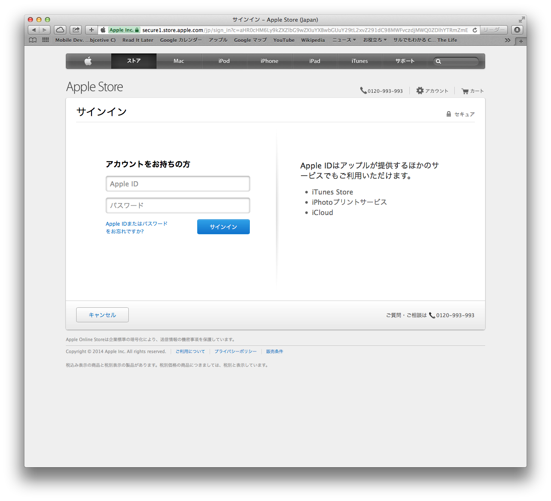Click the search magnifier in Apple nav
Viewport: 551px width, 501px height.
(x=438, y=62)
